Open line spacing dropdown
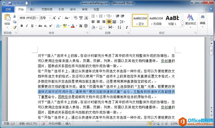The width and height of the screenshot is (215, 128). [122, 22]
